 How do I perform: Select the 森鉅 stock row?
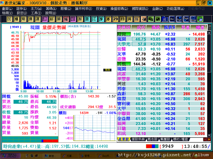[161, 94]
